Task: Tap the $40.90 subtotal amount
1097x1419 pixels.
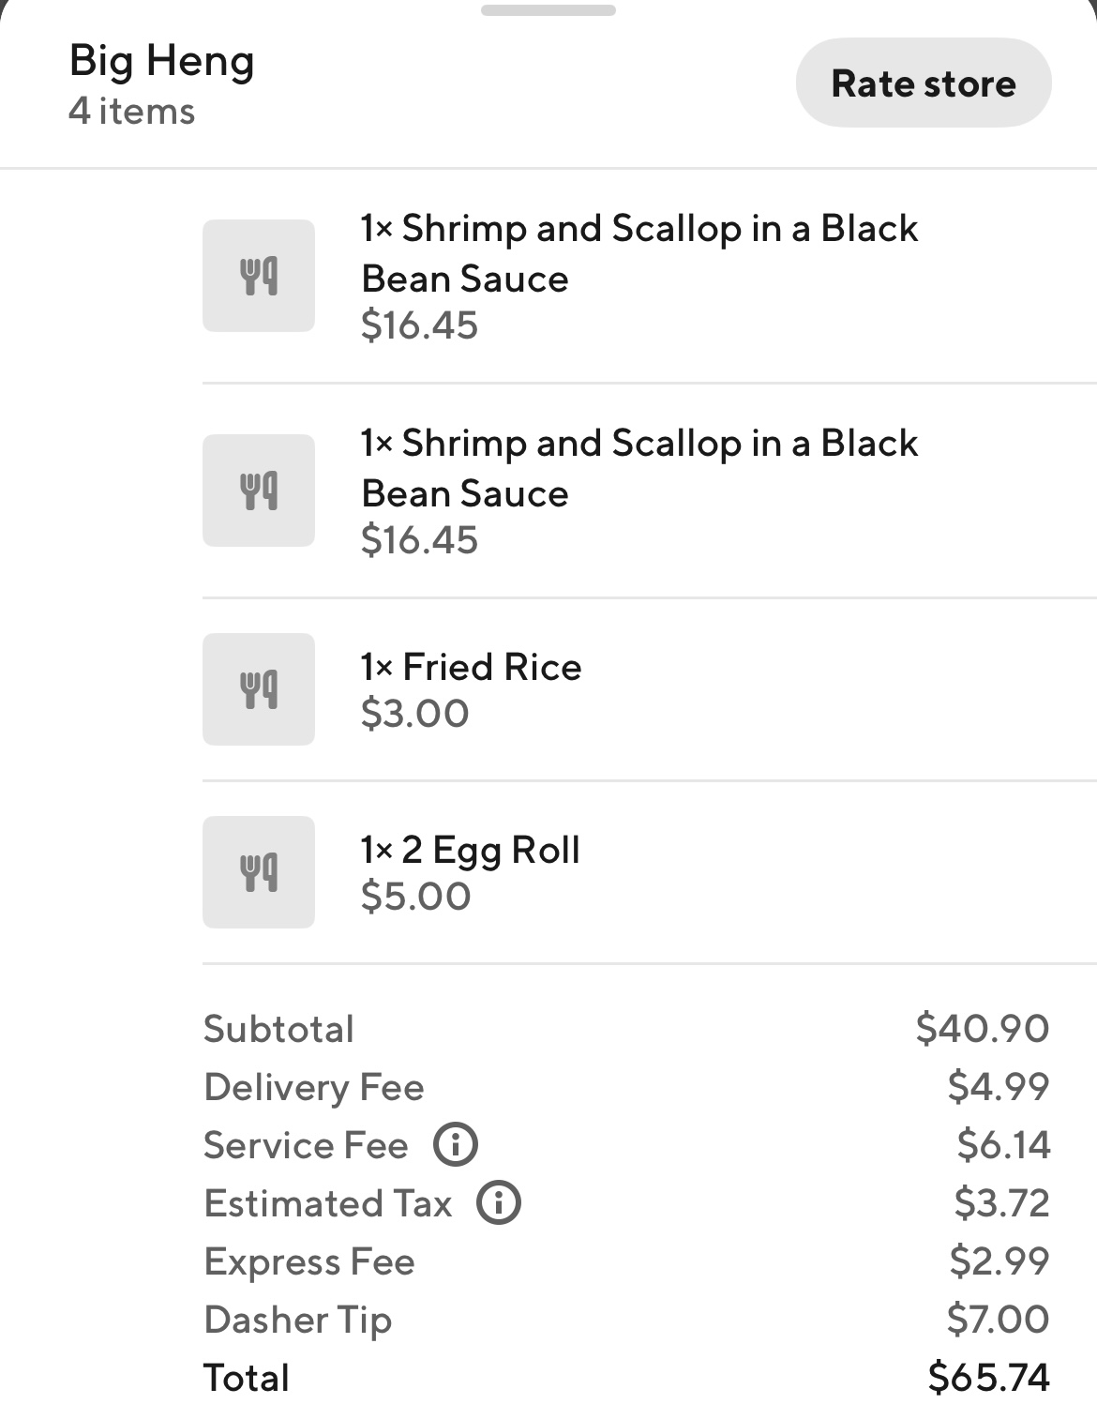Action: 982,1028
